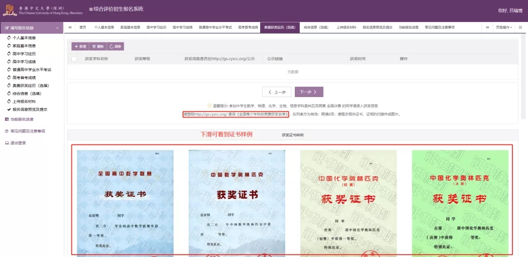Switch to the 首页 tab
The image size is (528, 257).
click(x=83, y=27)
